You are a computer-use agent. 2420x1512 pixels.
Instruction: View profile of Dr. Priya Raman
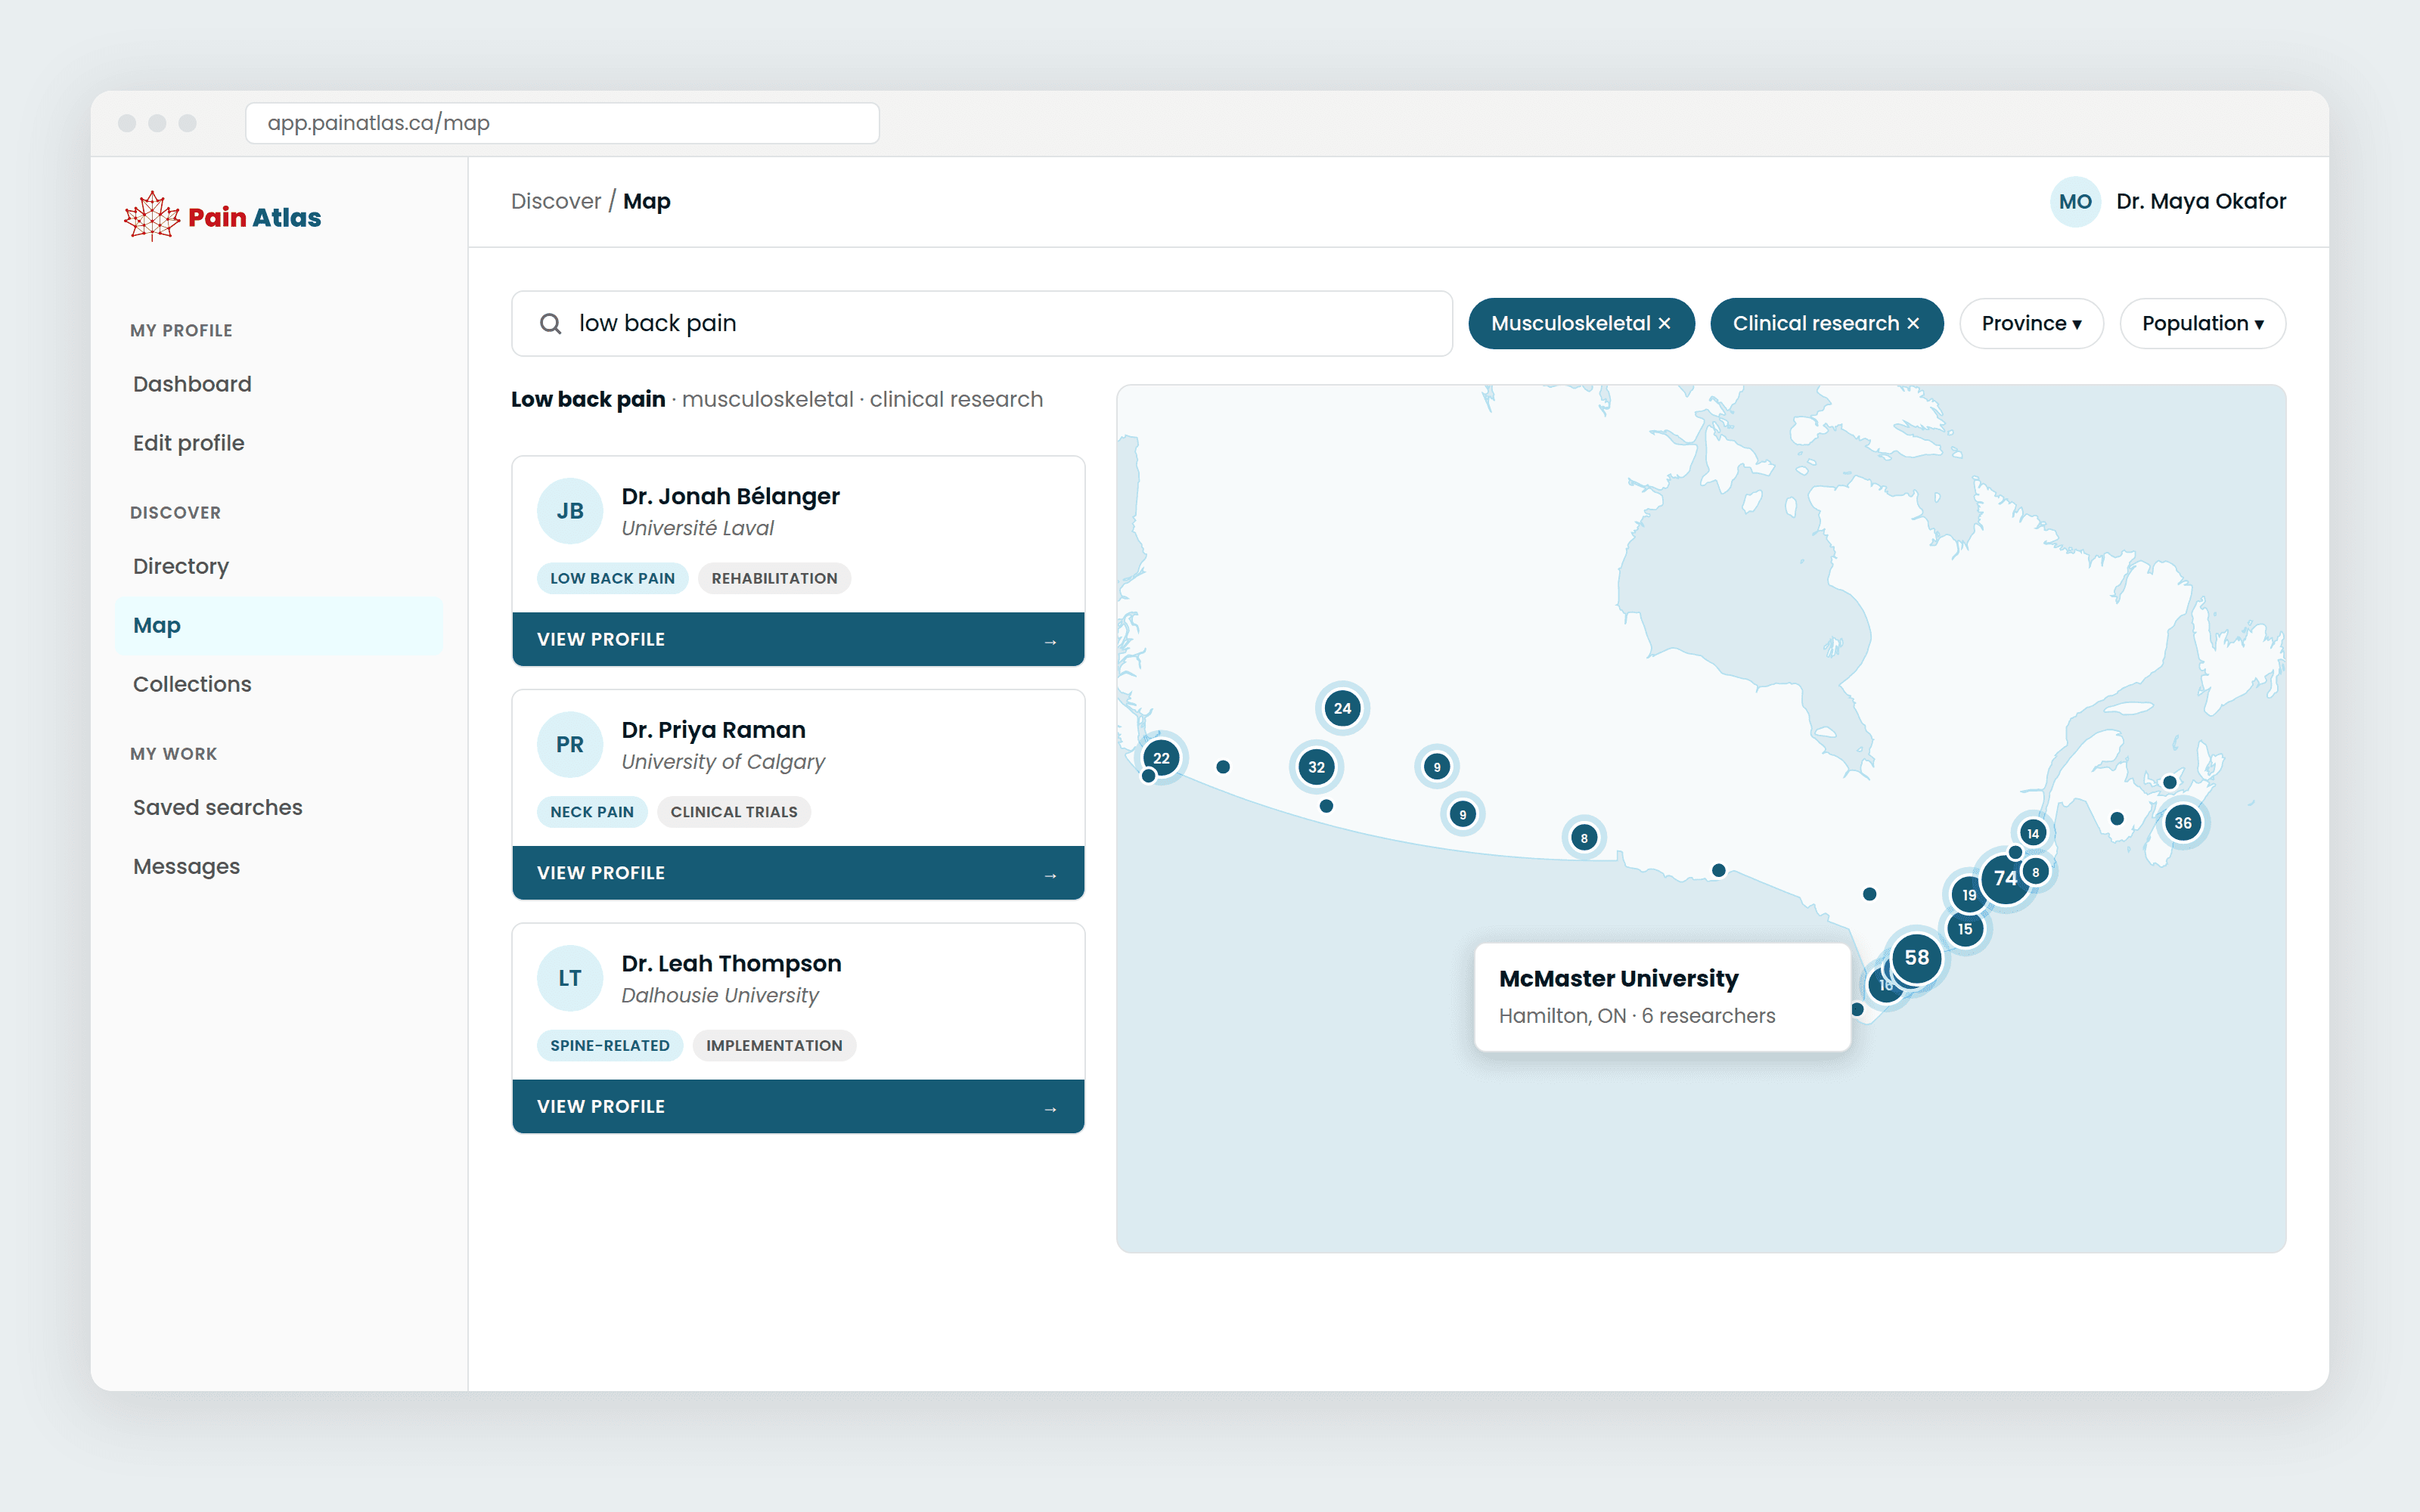click(x=798, y=873)
